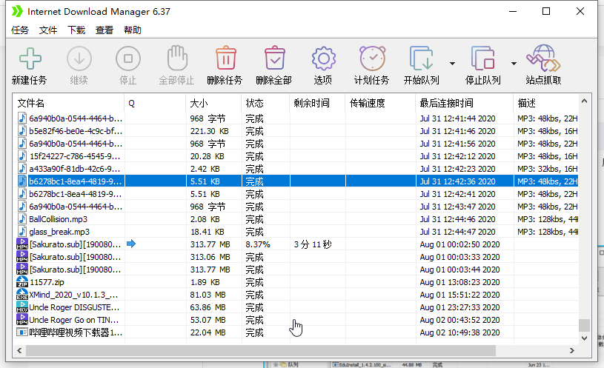Expand the 停止队列 dropdown arrow

pos(514,64)
